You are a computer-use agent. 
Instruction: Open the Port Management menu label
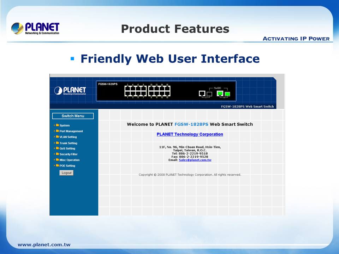coord(71,131)
